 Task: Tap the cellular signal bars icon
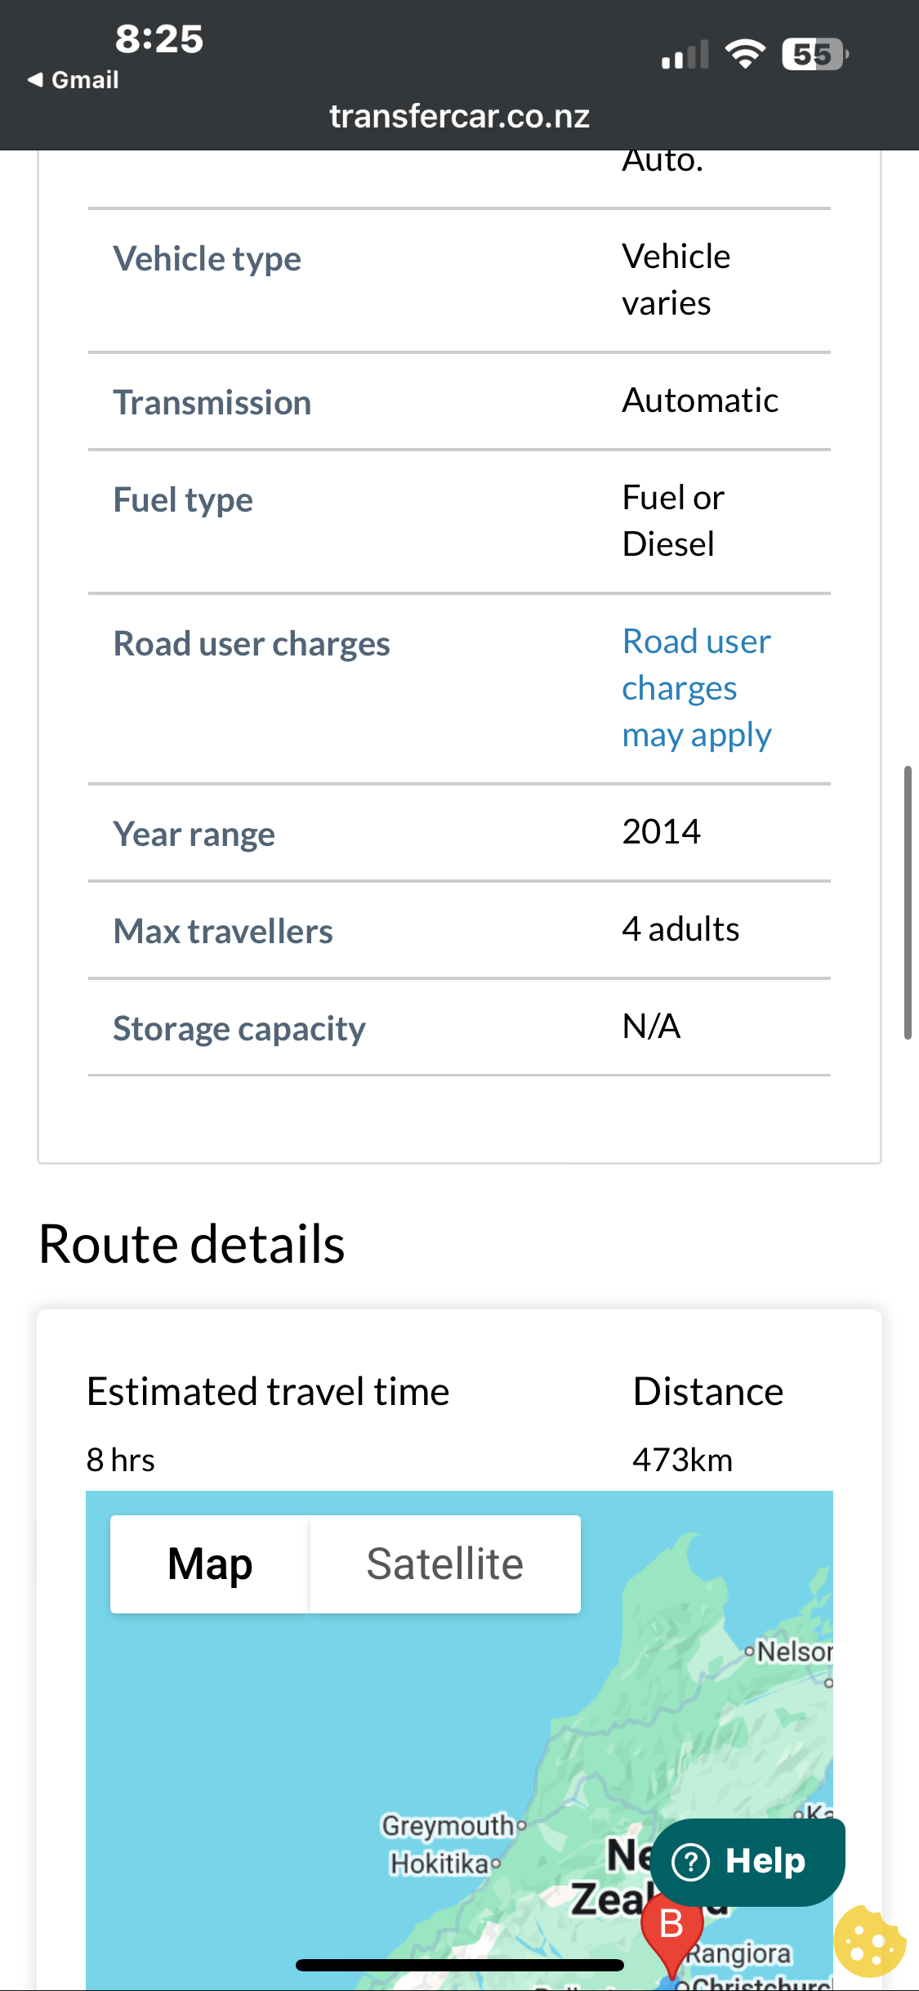(x=685, y=56)
